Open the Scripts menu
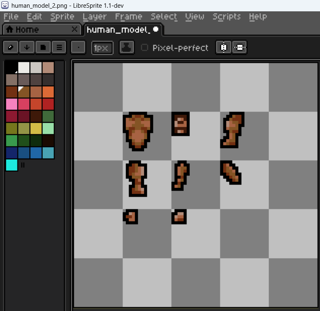This screenshot has width=320, height=311. (226, 17)
